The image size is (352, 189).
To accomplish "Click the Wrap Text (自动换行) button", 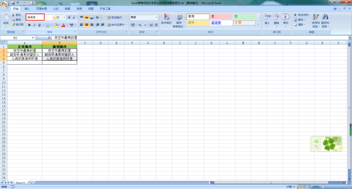I will point(114,18).
